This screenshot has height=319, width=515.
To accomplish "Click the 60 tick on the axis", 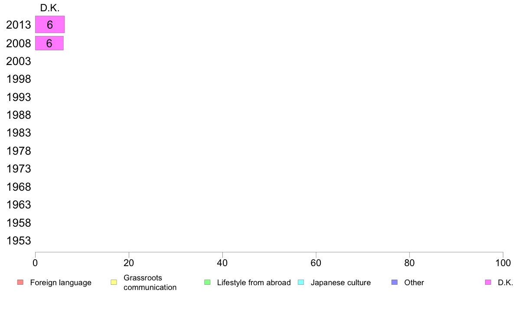I will click(x=316, y=263).
